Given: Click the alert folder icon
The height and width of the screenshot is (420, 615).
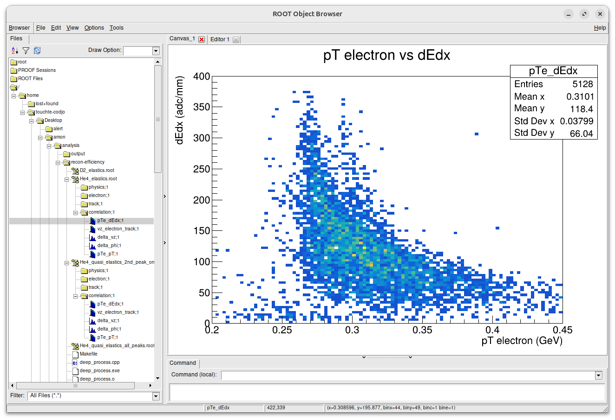Looking at the screenshot, I should click(49, 129).
